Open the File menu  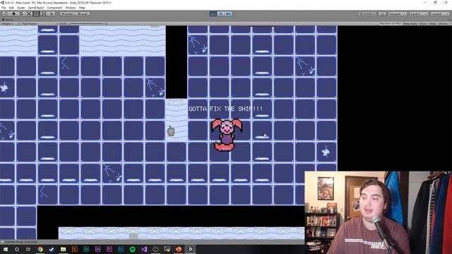click(4, 8)
